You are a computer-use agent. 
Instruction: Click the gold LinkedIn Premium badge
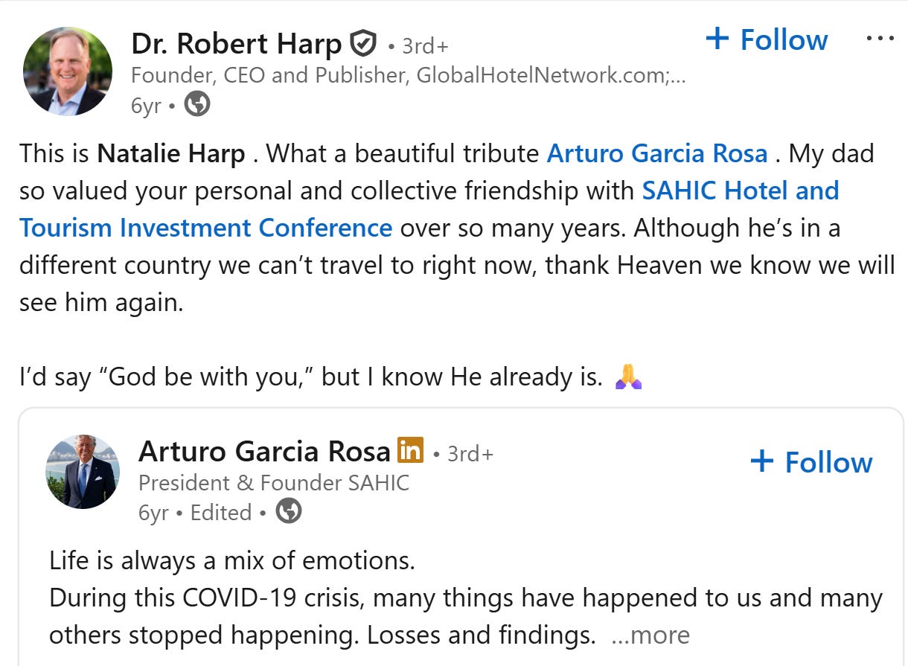click(x=410, y=449)
